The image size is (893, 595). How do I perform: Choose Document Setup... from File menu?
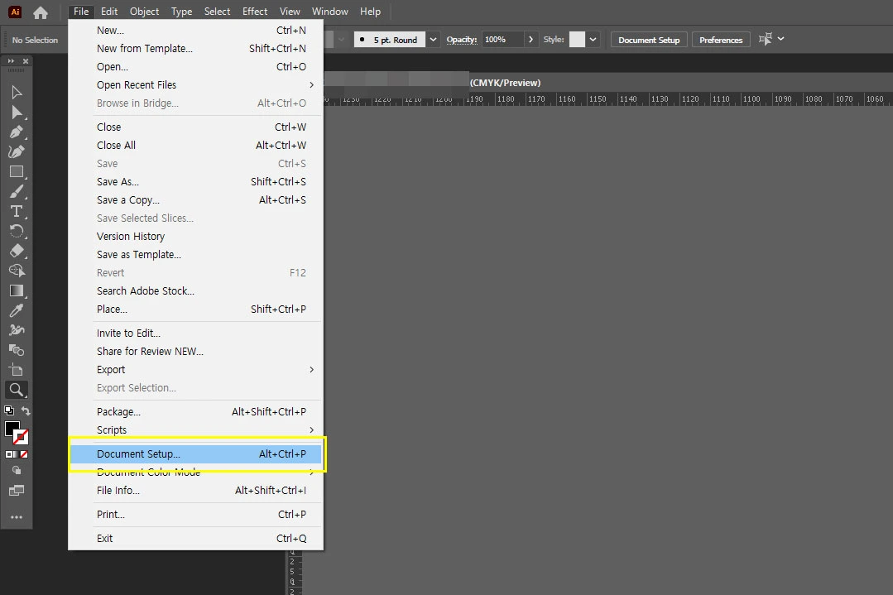tap(195, 453)
